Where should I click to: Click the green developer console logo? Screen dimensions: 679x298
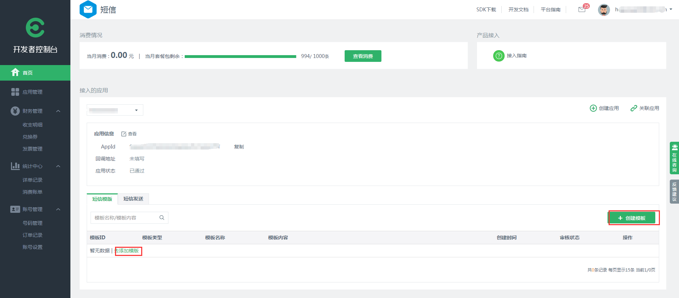35,28
